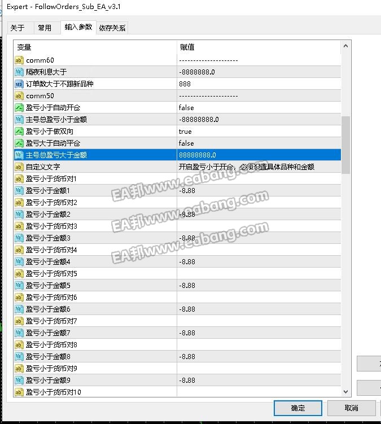Viewport: 381px width, 424px height.
Task: Click the empty value cell of 盈亏小于货币对1
Action: click(259, 179)
